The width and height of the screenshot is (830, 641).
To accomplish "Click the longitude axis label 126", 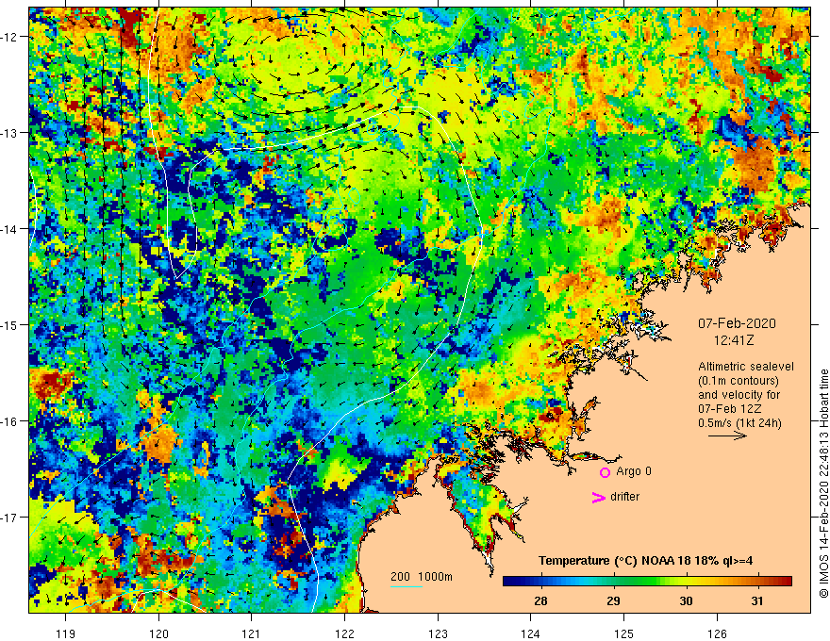I will [717, 633].
